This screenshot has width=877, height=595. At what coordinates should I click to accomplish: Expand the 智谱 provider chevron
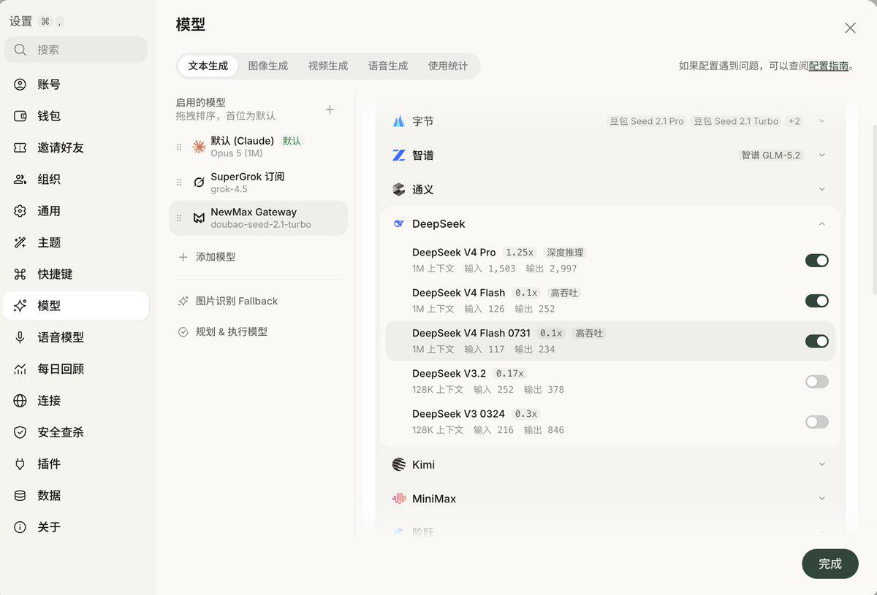click(822, 156)
